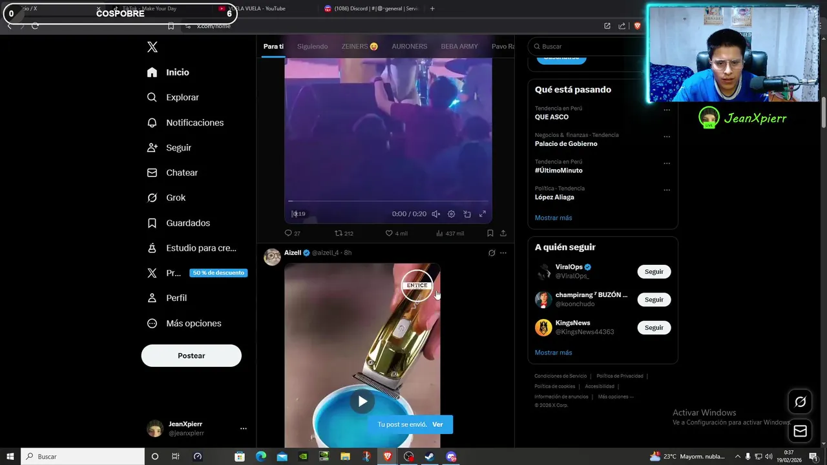This screenshot has width=827, height=465.
Task: Open the Palacio de Gobierno trend
Action: 566,144
